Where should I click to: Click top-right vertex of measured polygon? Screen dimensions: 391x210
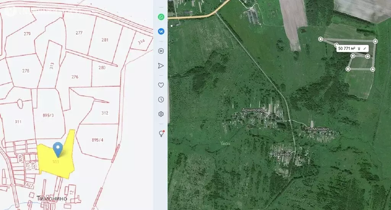375,41
